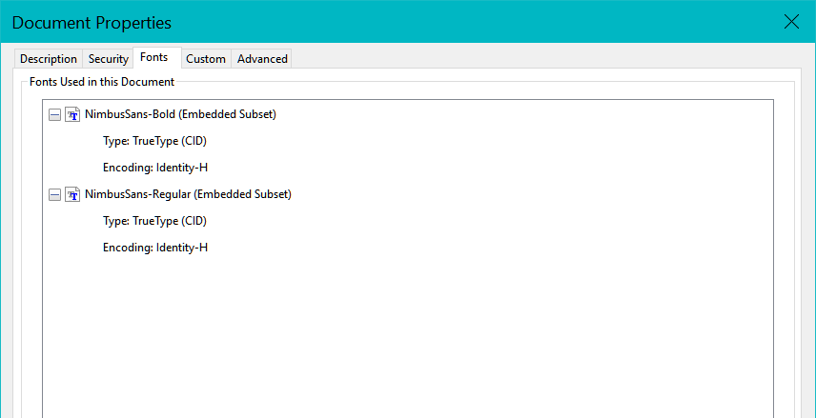Close the Document Properties dialog
This screenshot has width=816, height=418.
791,22
